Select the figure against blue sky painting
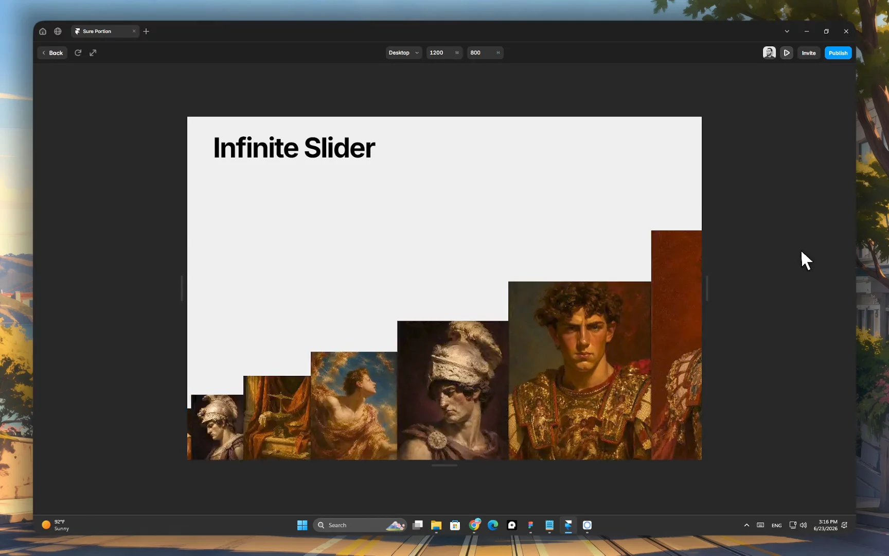Viewport: 889px width, 556px height. tap(354, 406)
